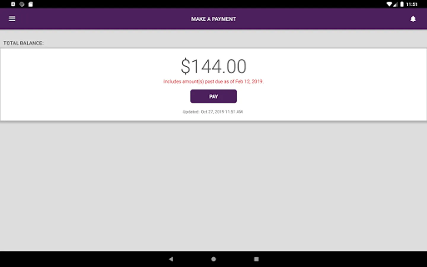Tap the white total balance card

click(213, 85)
